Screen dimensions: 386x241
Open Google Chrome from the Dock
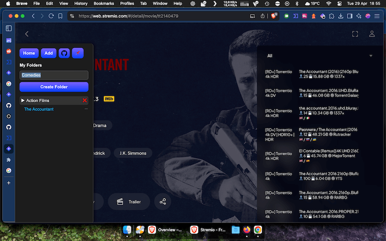point(258,230)
